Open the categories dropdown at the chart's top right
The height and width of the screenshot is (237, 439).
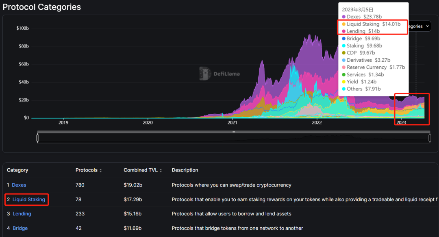point(419,26)
